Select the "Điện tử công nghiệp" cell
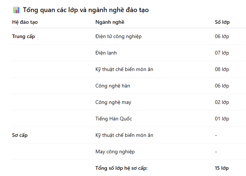The image size is (246, 176). click(118, 37)
